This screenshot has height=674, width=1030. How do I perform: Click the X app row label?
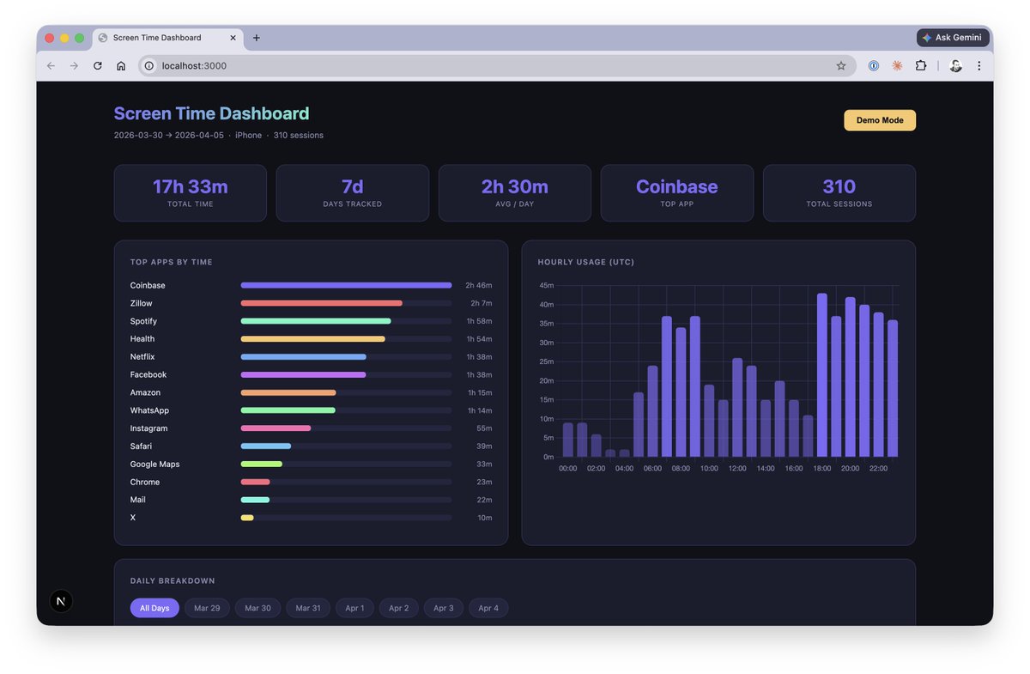[x=133, y=518]
